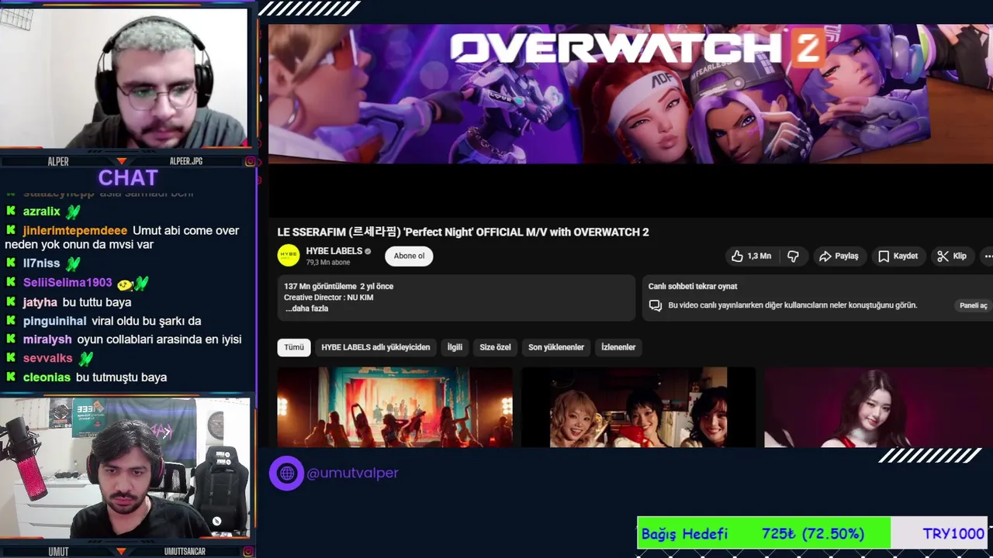Click Kick badge next to cleonias
The image size is (993, 558).
pyautogui.click(x=11, y=377)
